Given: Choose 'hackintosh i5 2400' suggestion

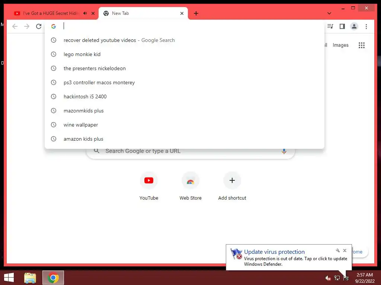Looking at the screenshot, I should [x=185, y=96].
